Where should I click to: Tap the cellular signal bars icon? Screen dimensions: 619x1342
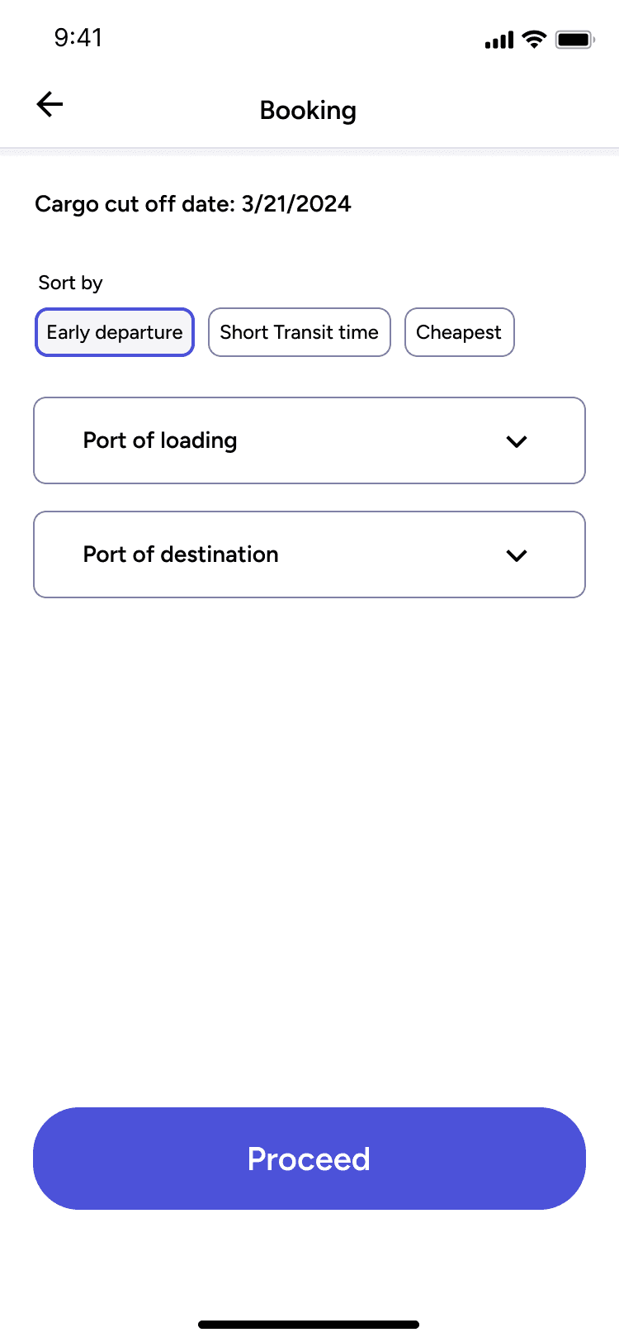(499, 39)
